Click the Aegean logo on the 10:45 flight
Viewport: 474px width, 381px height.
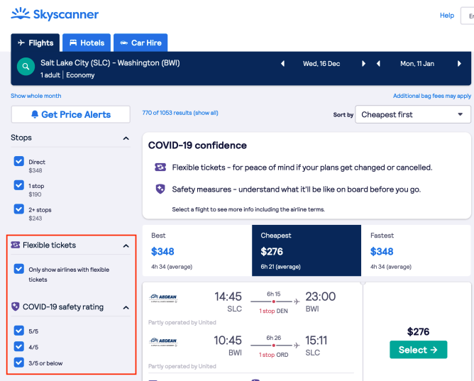pos(163,342)
